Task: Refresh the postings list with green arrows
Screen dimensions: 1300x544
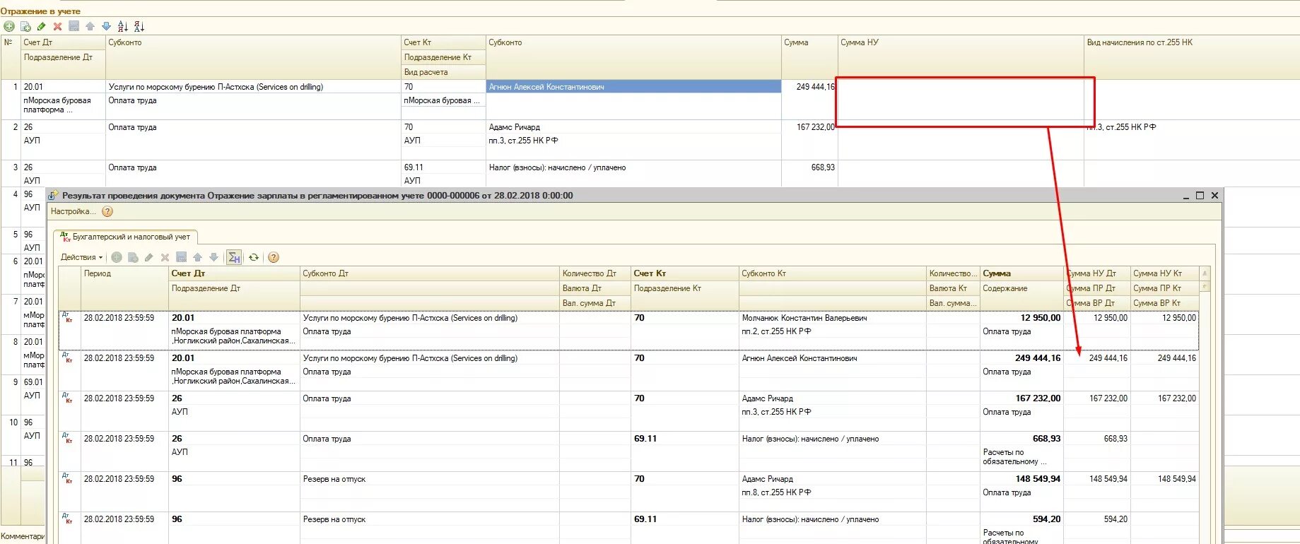Action: tap(254, 257)
